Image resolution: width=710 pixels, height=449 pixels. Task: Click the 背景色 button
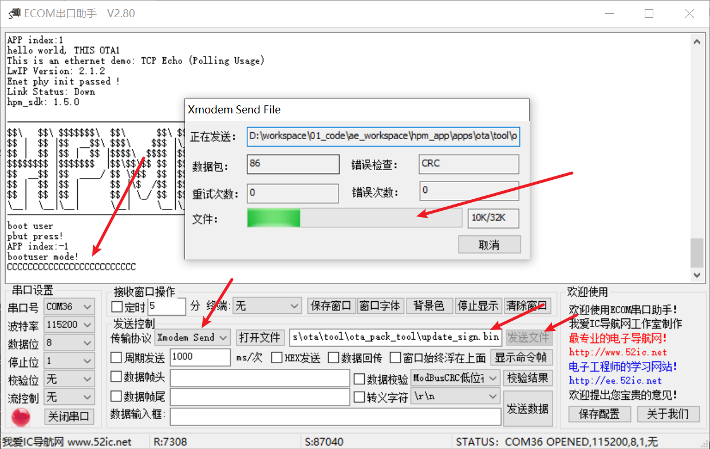click(429, 306)
